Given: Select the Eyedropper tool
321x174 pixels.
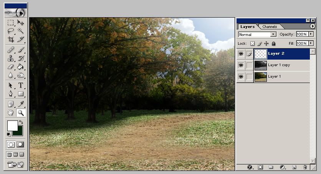Looking at the screenshot, I should pyautogui.click(x=21, y=104).
